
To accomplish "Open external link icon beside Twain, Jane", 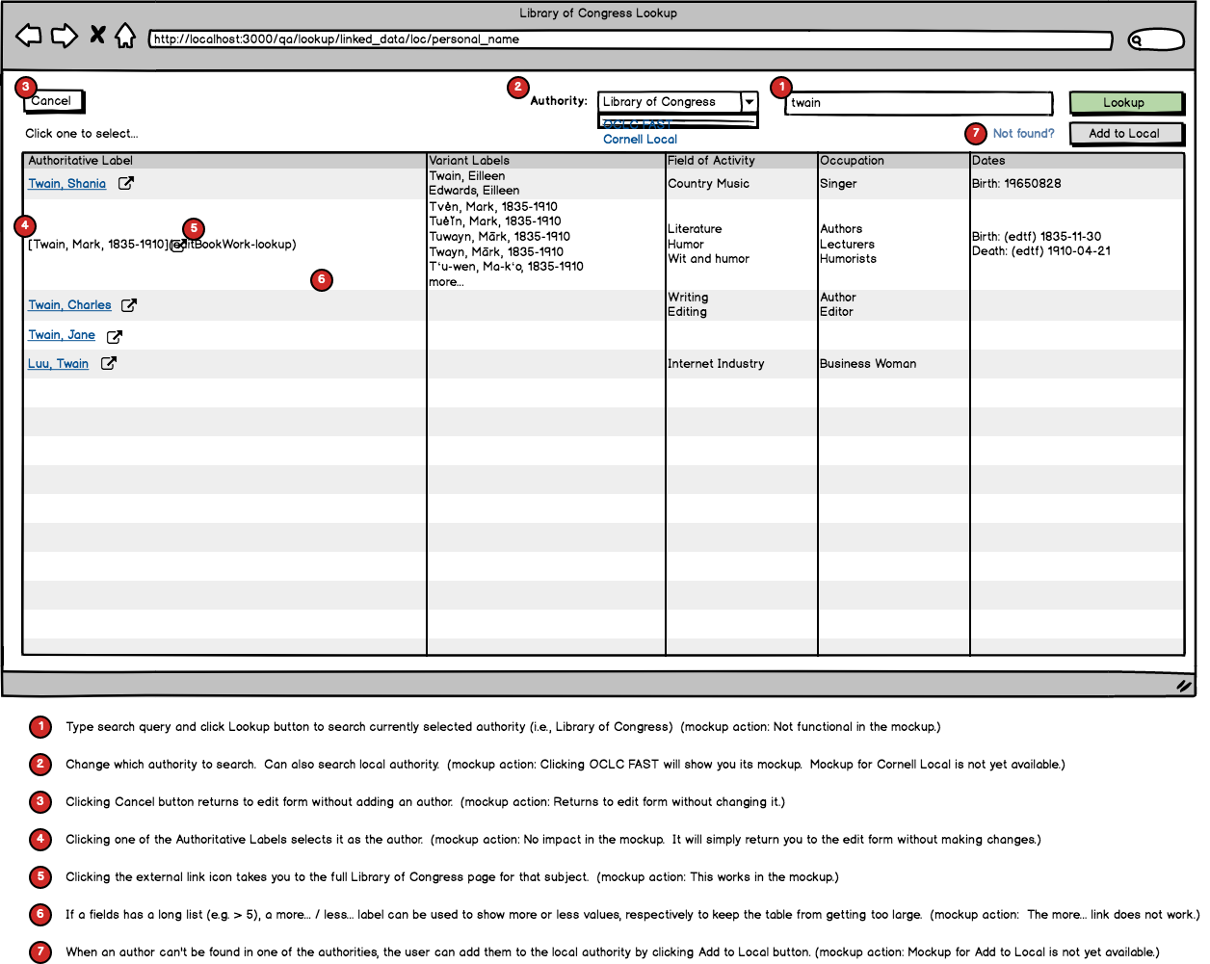I will [x=115, y=336].
